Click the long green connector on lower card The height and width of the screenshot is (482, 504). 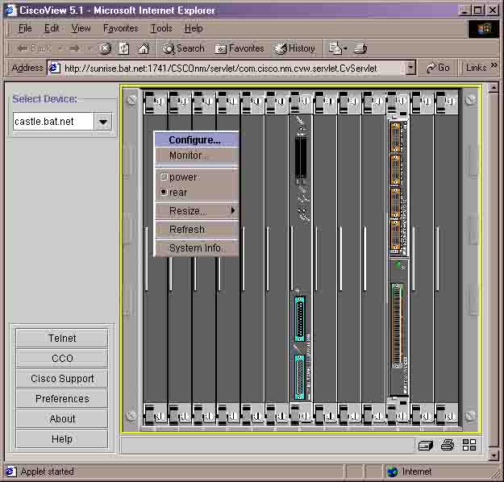398,326
